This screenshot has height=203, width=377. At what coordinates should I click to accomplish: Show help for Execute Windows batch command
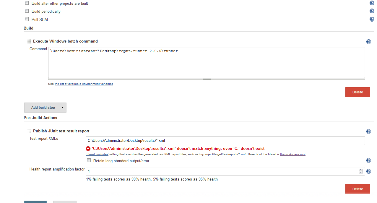coord(368,42)
